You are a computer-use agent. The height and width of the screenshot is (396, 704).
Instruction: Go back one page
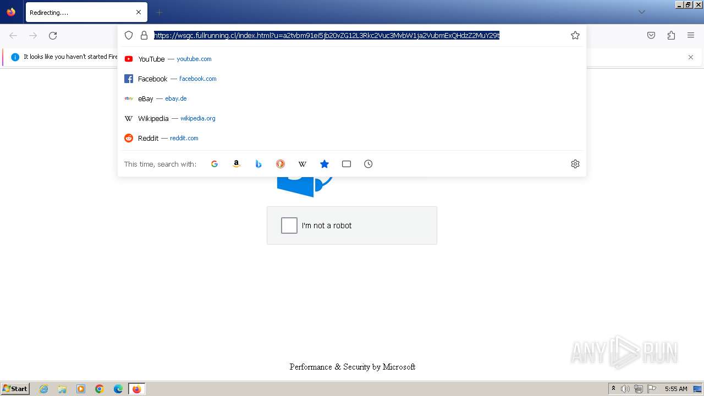13,35
